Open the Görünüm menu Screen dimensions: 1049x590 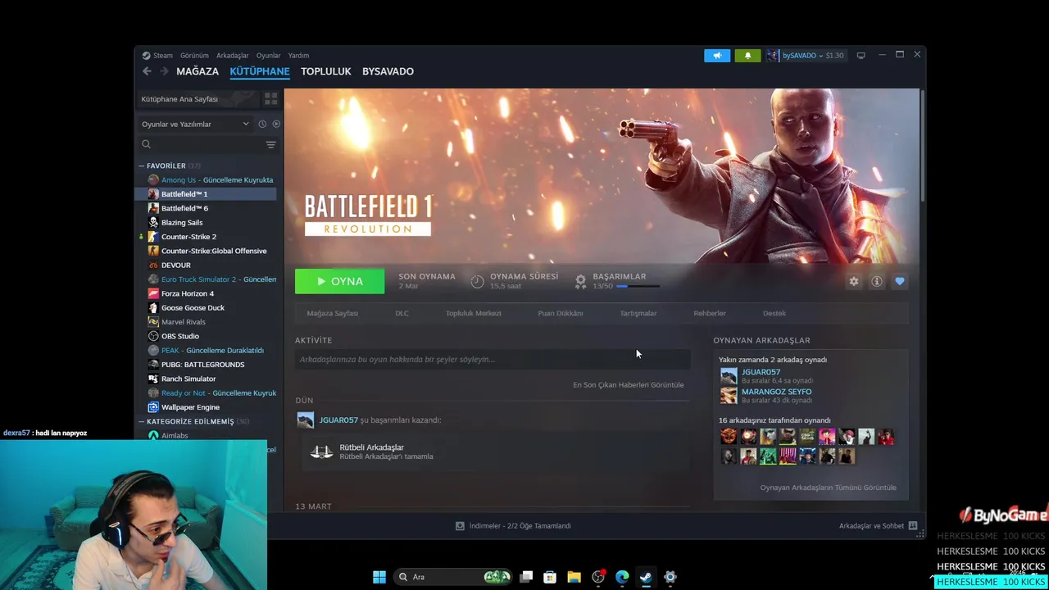[194, 56]
